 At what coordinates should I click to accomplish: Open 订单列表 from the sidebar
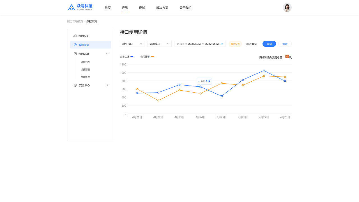(x=85, y=62)
